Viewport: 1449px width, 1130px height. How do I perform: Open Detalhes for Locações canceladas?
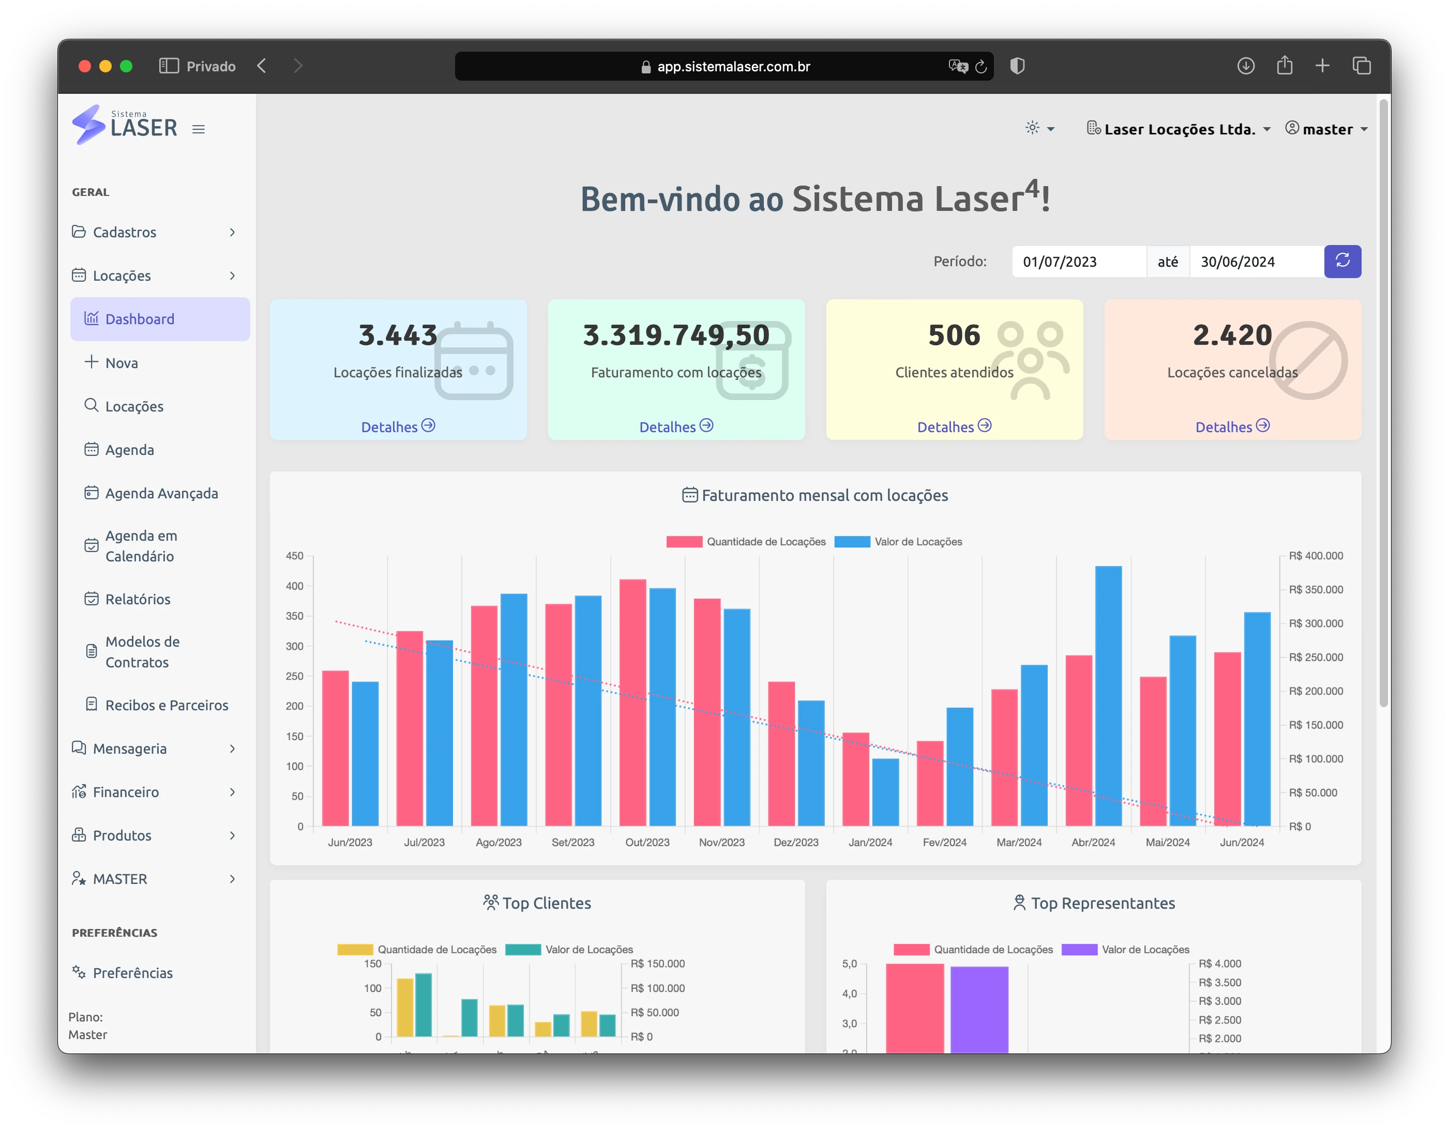coord(1232,426)
